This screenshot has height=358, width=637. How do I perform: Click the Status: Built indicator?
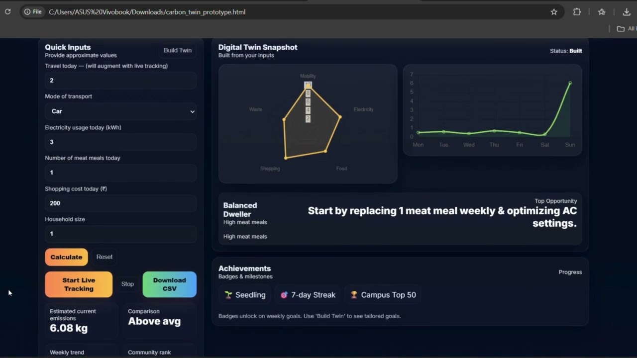pos(566,51)
